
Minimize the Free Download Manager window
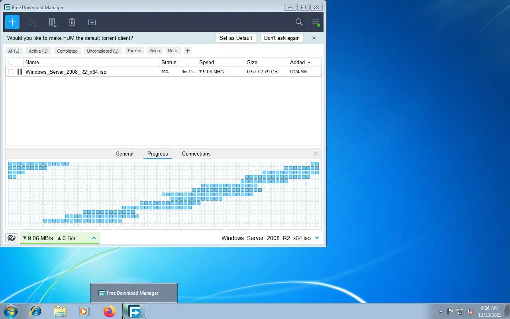click(290, 7)
